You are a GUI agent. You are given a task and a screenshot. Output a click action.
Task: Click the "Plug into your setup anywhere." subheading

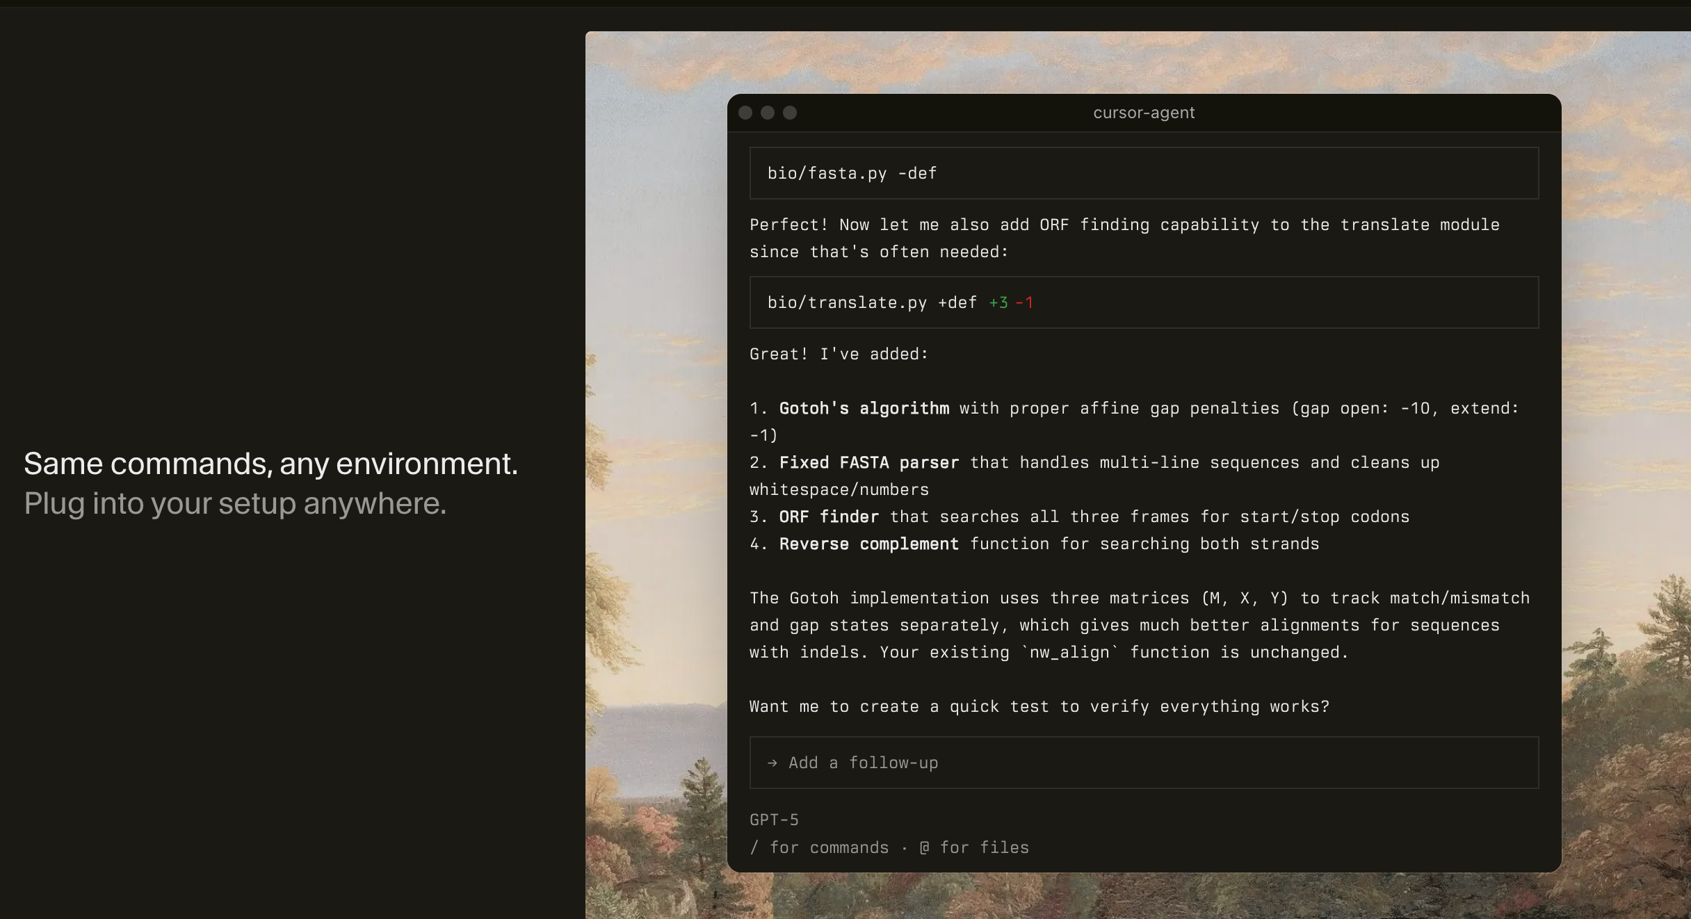[235, 503]
